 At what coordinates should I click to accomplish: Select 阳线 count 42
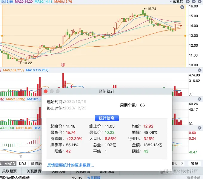click(68, 151)
